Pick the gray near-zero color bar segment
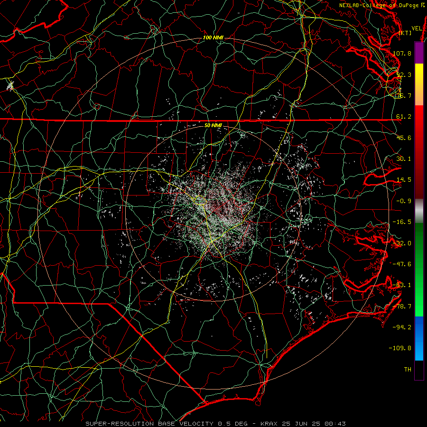The width and height of the screenshot is (427, 427). pyautogui.click(x=419, y=211)
